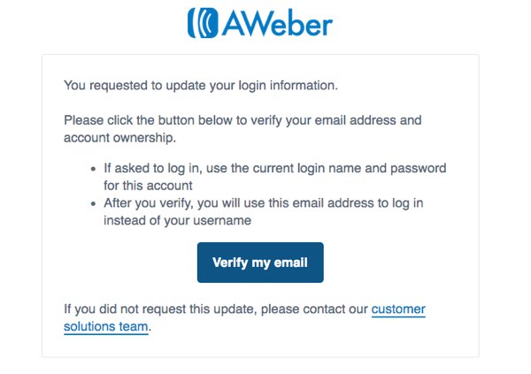Click the "account ownership." line of text
Screen dimensions: 531x374
(119, 138)
